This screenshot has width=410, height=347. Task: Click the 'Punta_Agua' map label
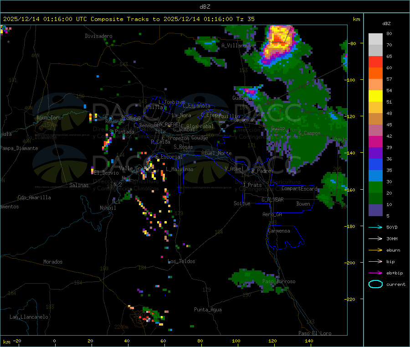click(208, 310)
